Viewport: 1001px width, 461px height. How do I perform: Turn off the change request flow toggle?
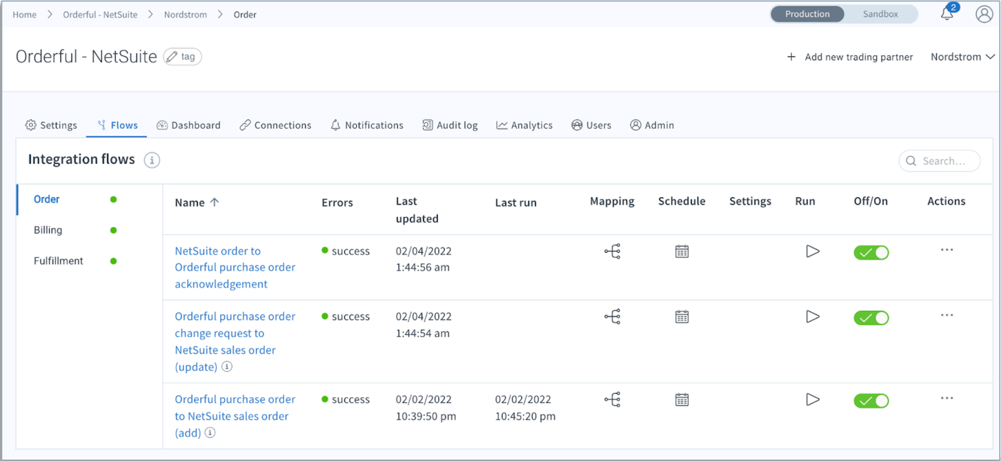(871, 318)
